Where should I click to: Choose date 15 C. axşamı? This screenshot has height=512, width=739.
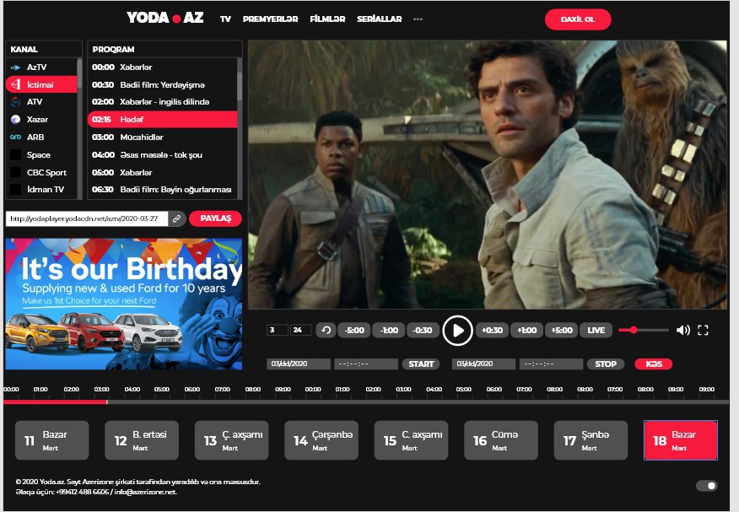tap(411, 440)
